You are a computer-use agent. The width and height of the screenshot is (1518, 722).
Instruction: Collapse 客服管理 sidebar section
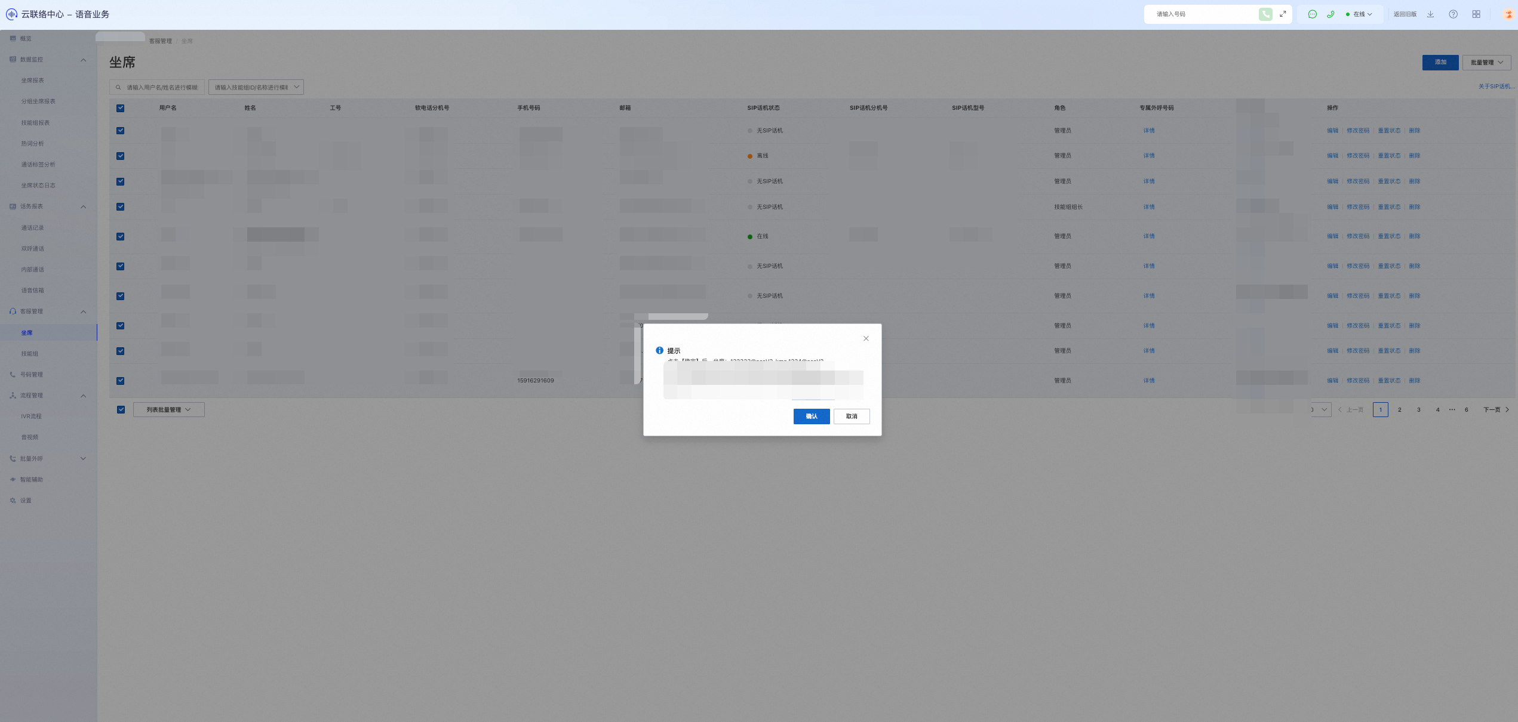[x=83, y=311]
